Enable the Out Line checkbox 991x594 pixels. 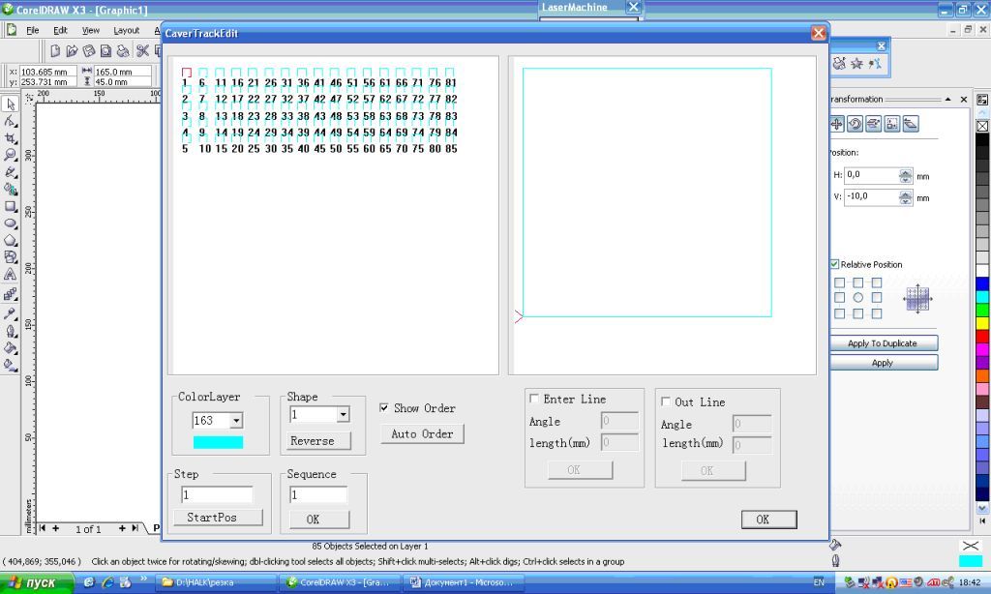(666, 401)
